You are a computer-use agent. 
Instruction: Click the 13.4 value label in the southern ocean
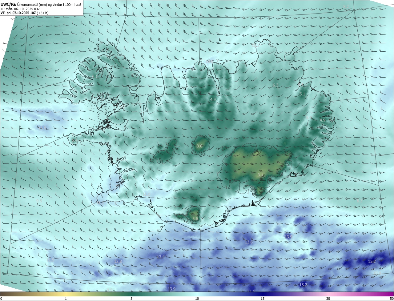pos(161,257)
